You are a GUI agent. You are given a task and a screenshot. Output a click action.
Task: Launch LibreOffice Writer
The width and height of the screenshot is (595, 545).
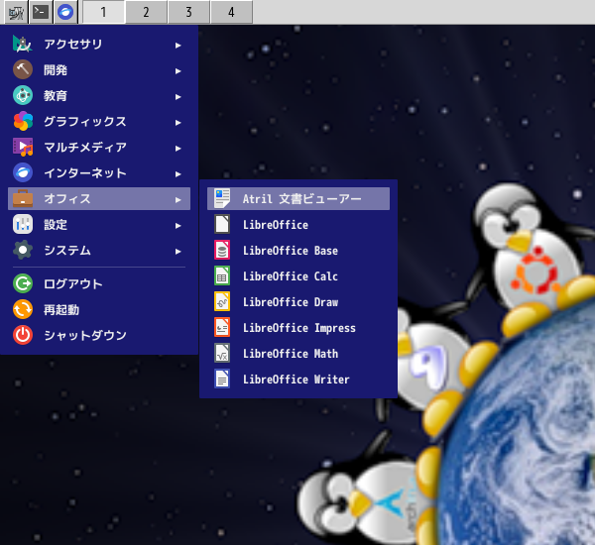pyautogui.click(x=298, y=380)
